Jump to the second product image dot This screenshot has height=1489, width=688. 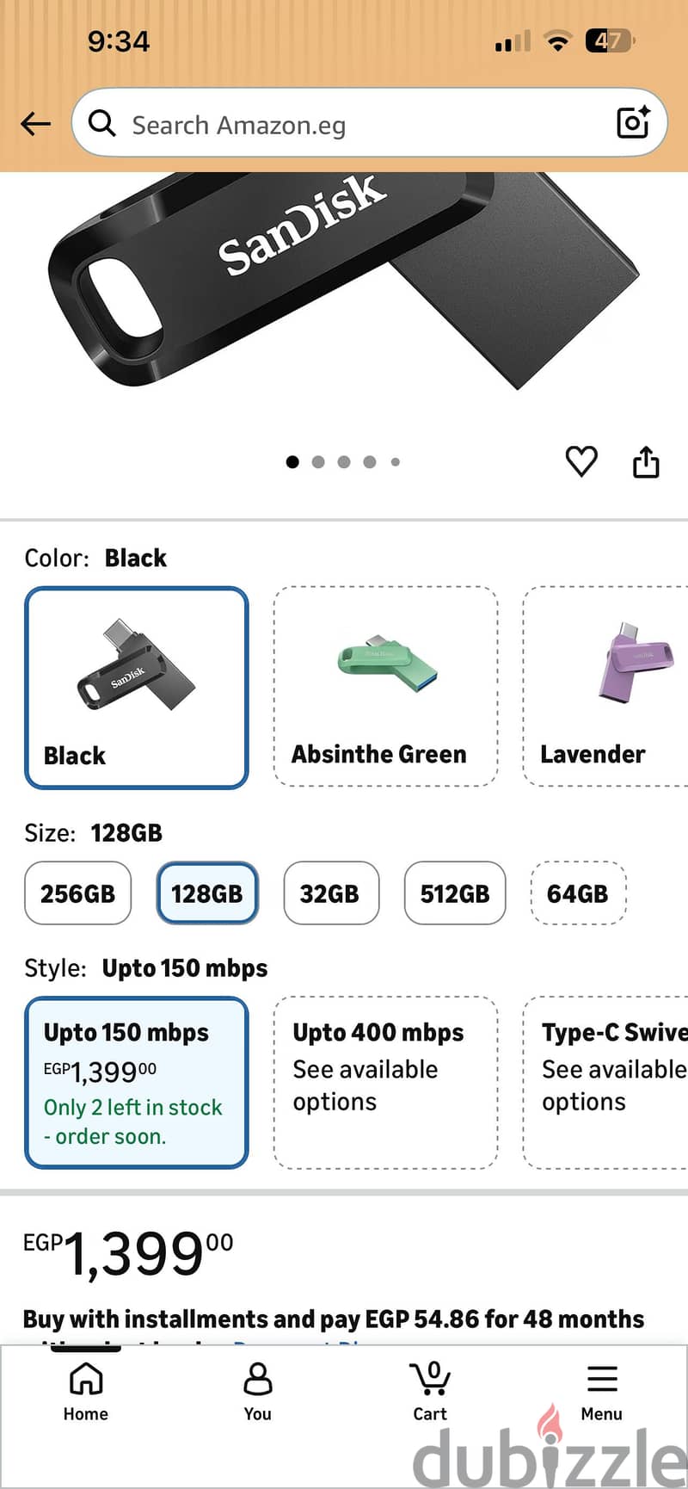[x=318, y=462]
